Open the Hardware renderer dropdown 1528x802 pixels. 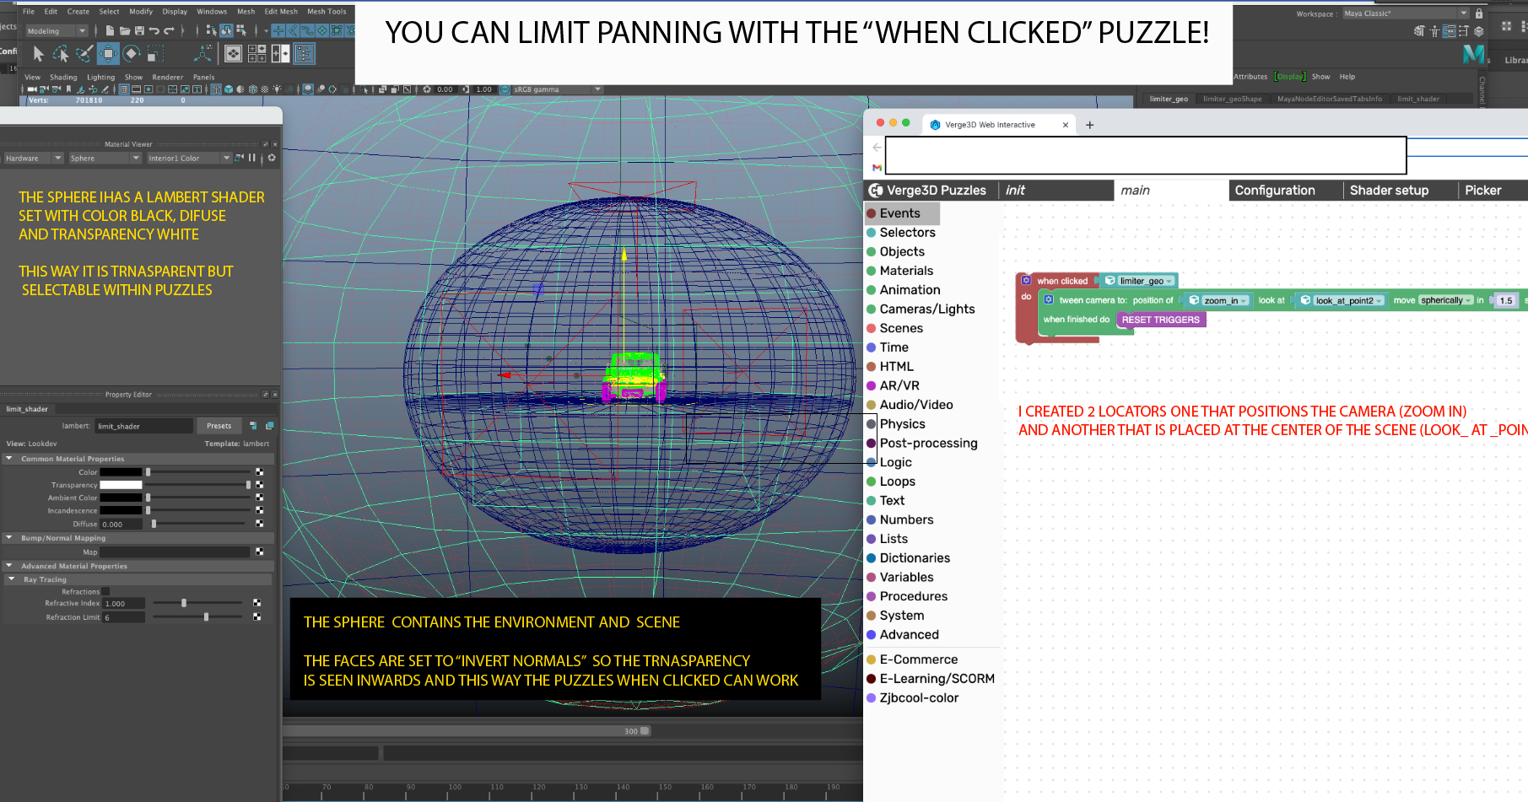(34, 158)
